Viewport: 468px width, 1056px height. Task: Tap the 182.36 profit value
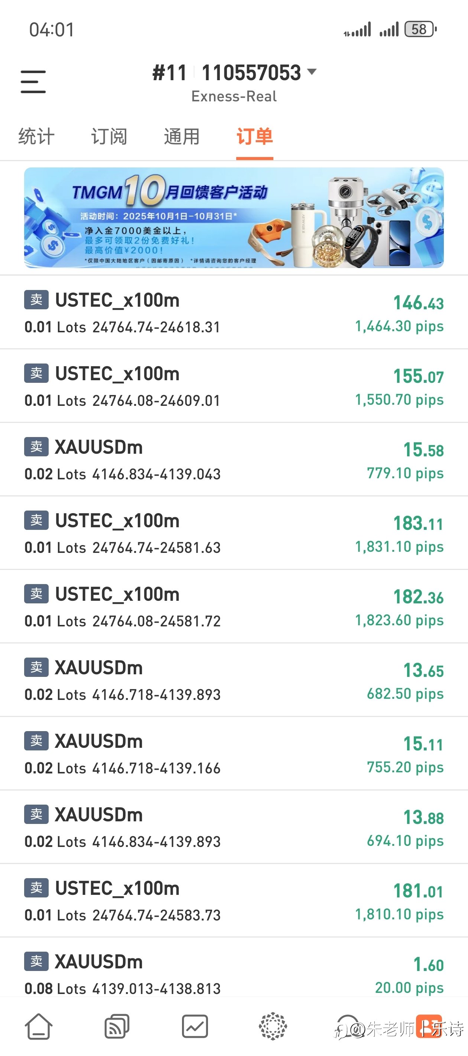[418, 597]
